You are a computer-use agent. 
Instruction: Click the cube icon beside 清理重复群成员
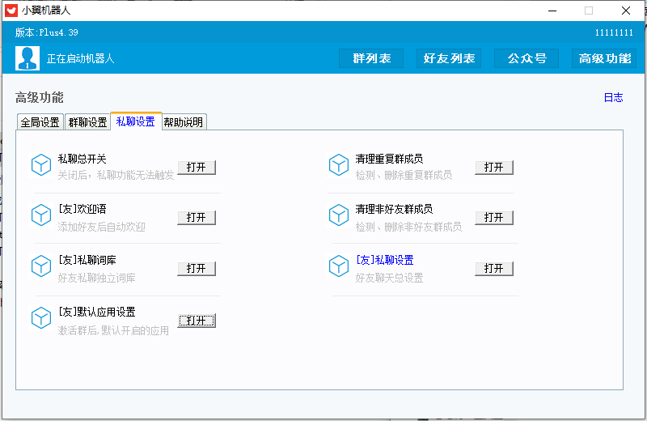pos(339,165)
